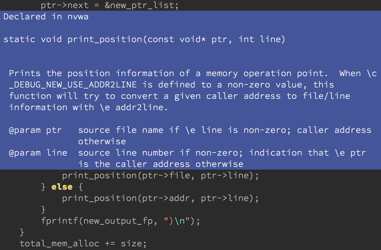Screen dimensions: 381x250
Task: Click the fprintf function call
Action: click(x=59, y=221)
